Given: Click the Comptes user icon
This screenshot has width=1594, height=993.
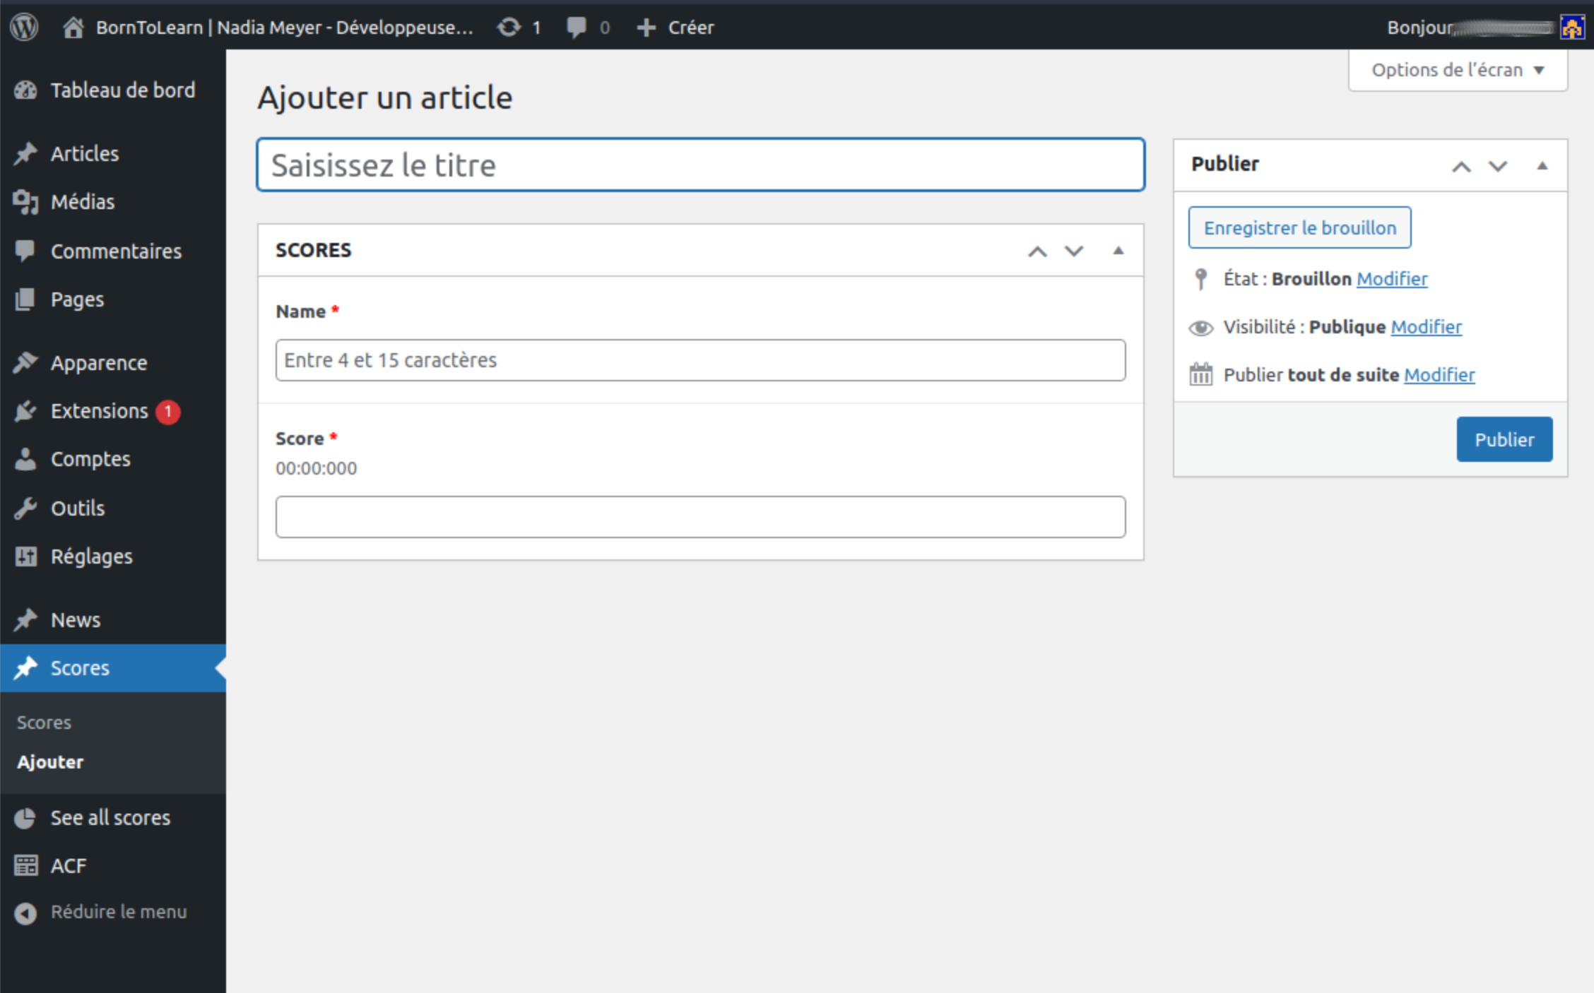Looking at the screenshot, I should (25, 459).
